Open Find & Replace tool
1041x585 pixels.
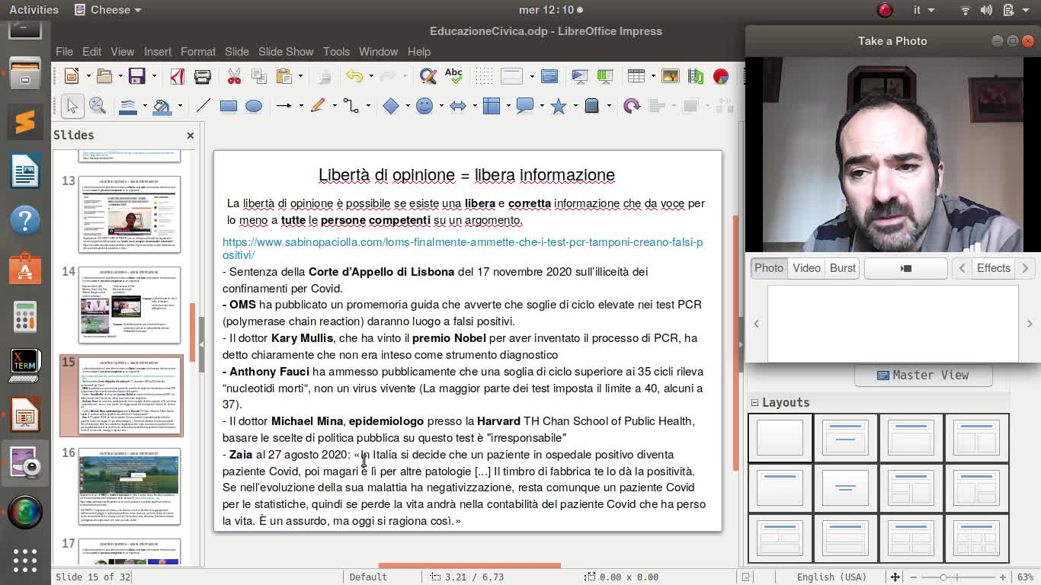(428, 76)
